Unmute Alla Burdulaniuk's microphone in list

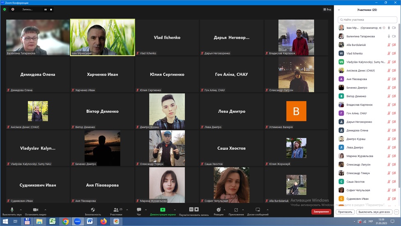[389, 45]
